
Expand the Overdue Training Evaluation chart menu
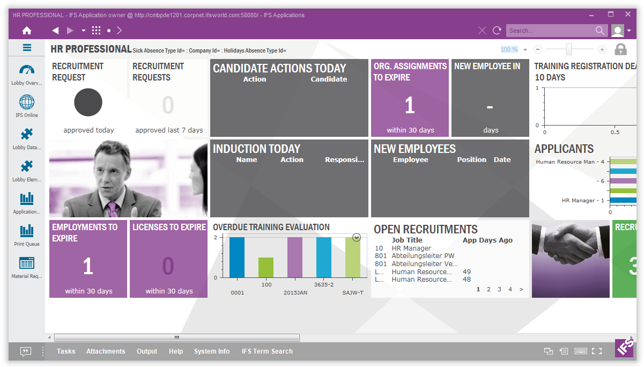coord(357,238)
